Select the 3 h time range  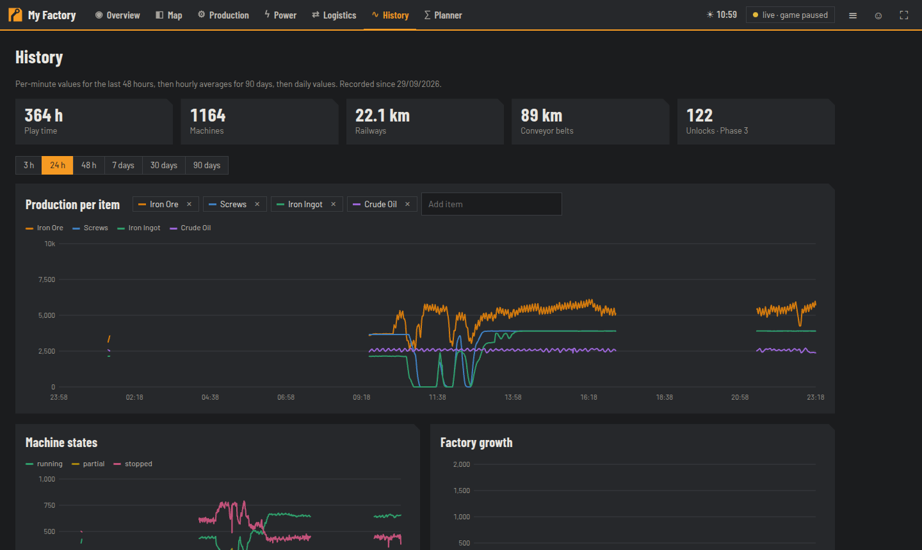[x=29, y=165]
